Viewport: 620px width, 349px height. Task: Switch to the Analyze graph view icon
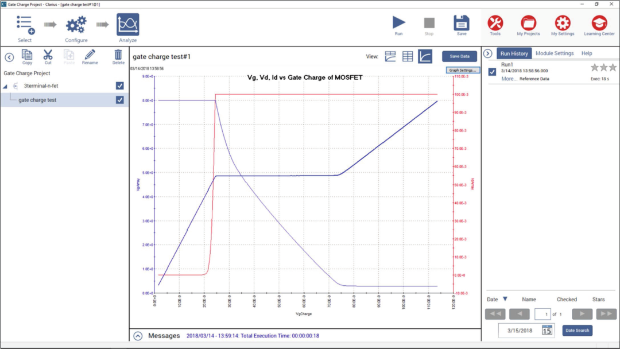tap(425, 56)
